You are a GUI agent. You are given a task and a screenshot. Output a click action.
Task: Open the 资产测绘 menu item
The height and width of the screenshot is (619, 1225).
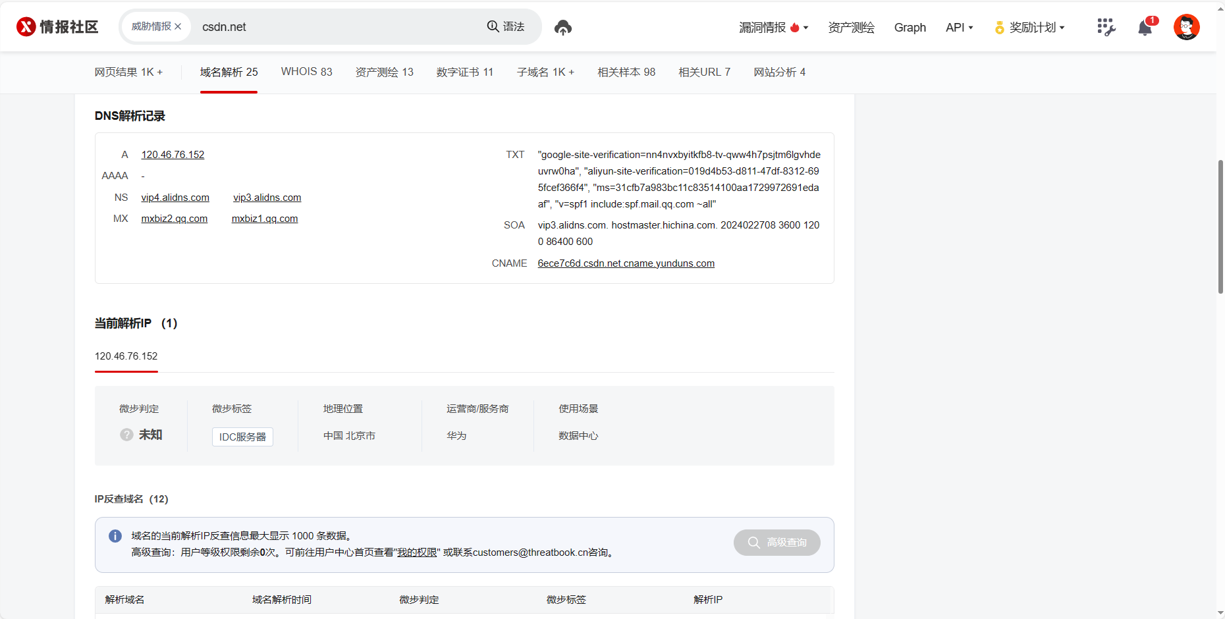click(x=851, y=28)
